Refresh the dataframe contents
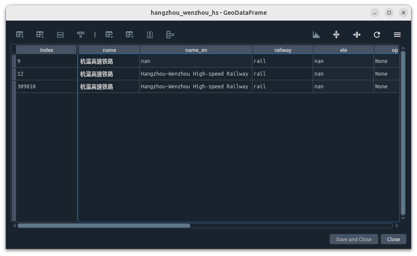Viewport: 417px width, 256px height. [x=377, y=35]
